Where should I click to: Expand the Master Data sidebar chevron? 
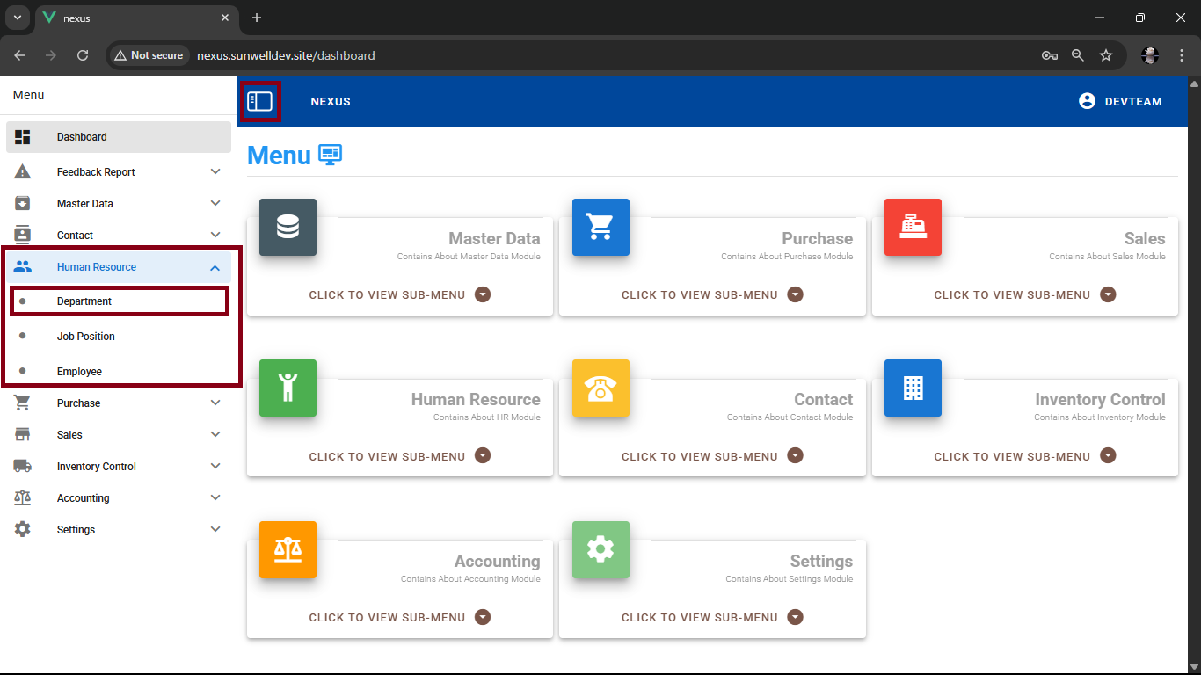click(x=215, y=204)
